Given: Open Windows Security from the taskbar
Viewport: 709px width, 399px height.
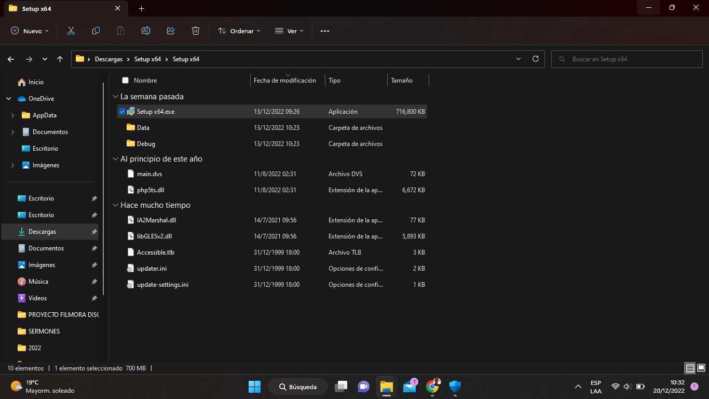Looking at the screenshot, I should 455,387.
